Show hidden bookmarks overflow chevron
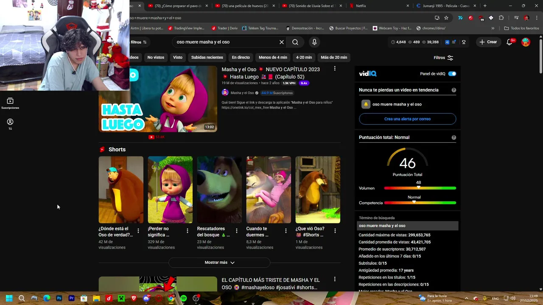Screen dimensions: 543x305 click(493, 28)
